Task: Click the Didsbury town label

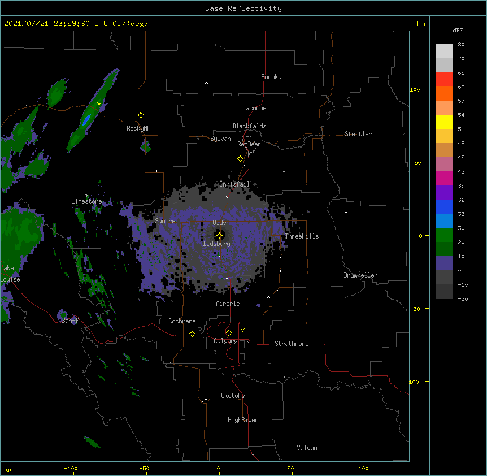Action: point(217,244)
